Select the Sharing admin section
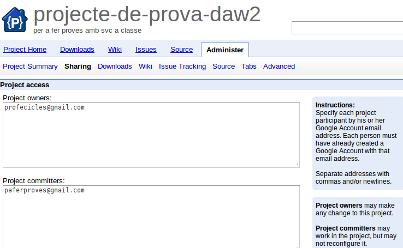This screenshot has width=403, height=248. coord(78,66)
